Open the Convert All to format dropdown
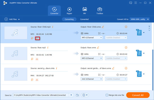Viewport: 154px width, 100px height. [x=140, y=19]
